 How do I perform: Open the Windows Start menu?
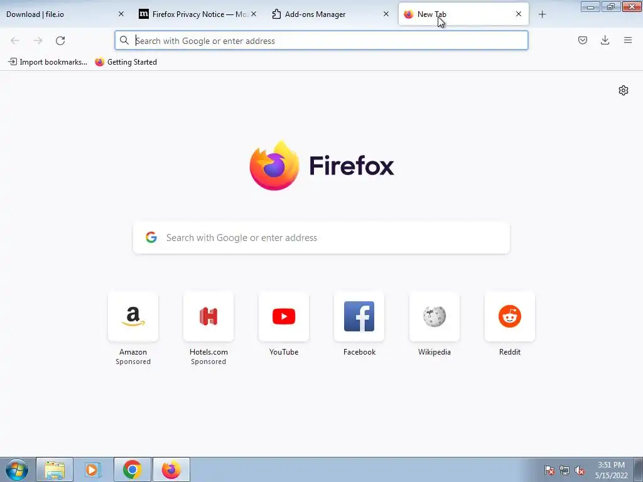pos(17,469)
